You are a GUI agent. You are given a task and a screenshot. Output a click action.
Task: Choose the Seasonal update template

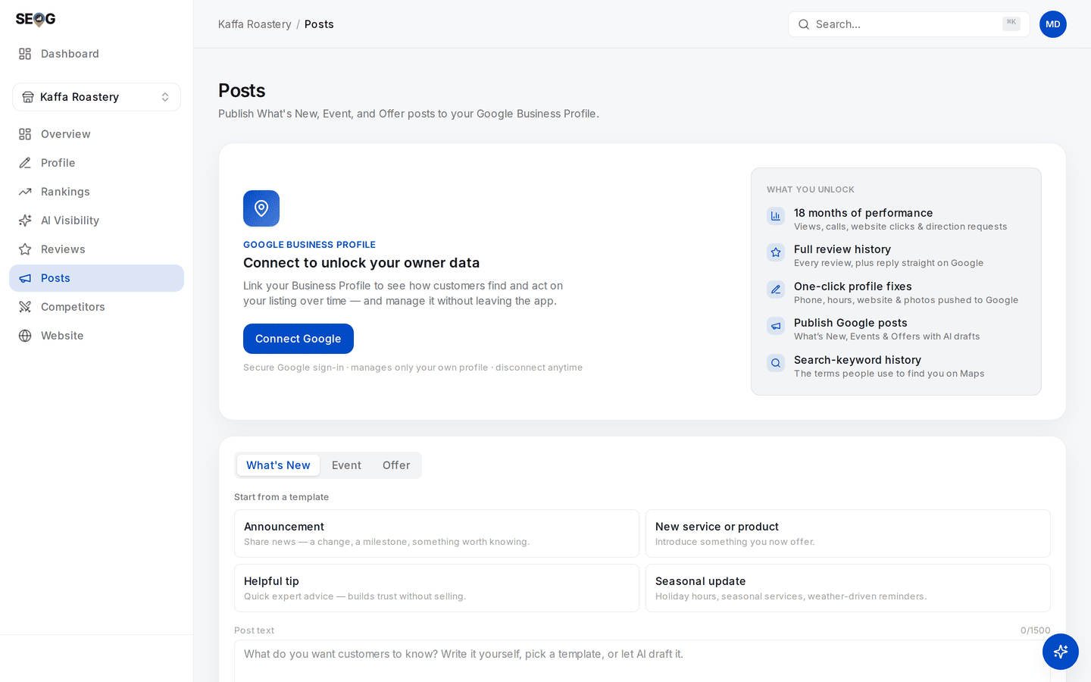(x=848, y=588)
